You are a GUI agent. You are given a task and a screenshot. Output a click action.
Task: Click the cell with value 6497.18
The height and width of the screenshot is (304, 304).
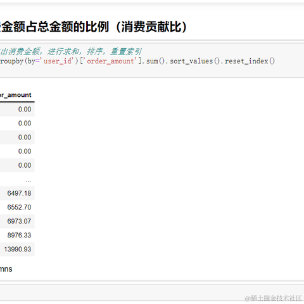pyautogui.click(x=19, y=193)
